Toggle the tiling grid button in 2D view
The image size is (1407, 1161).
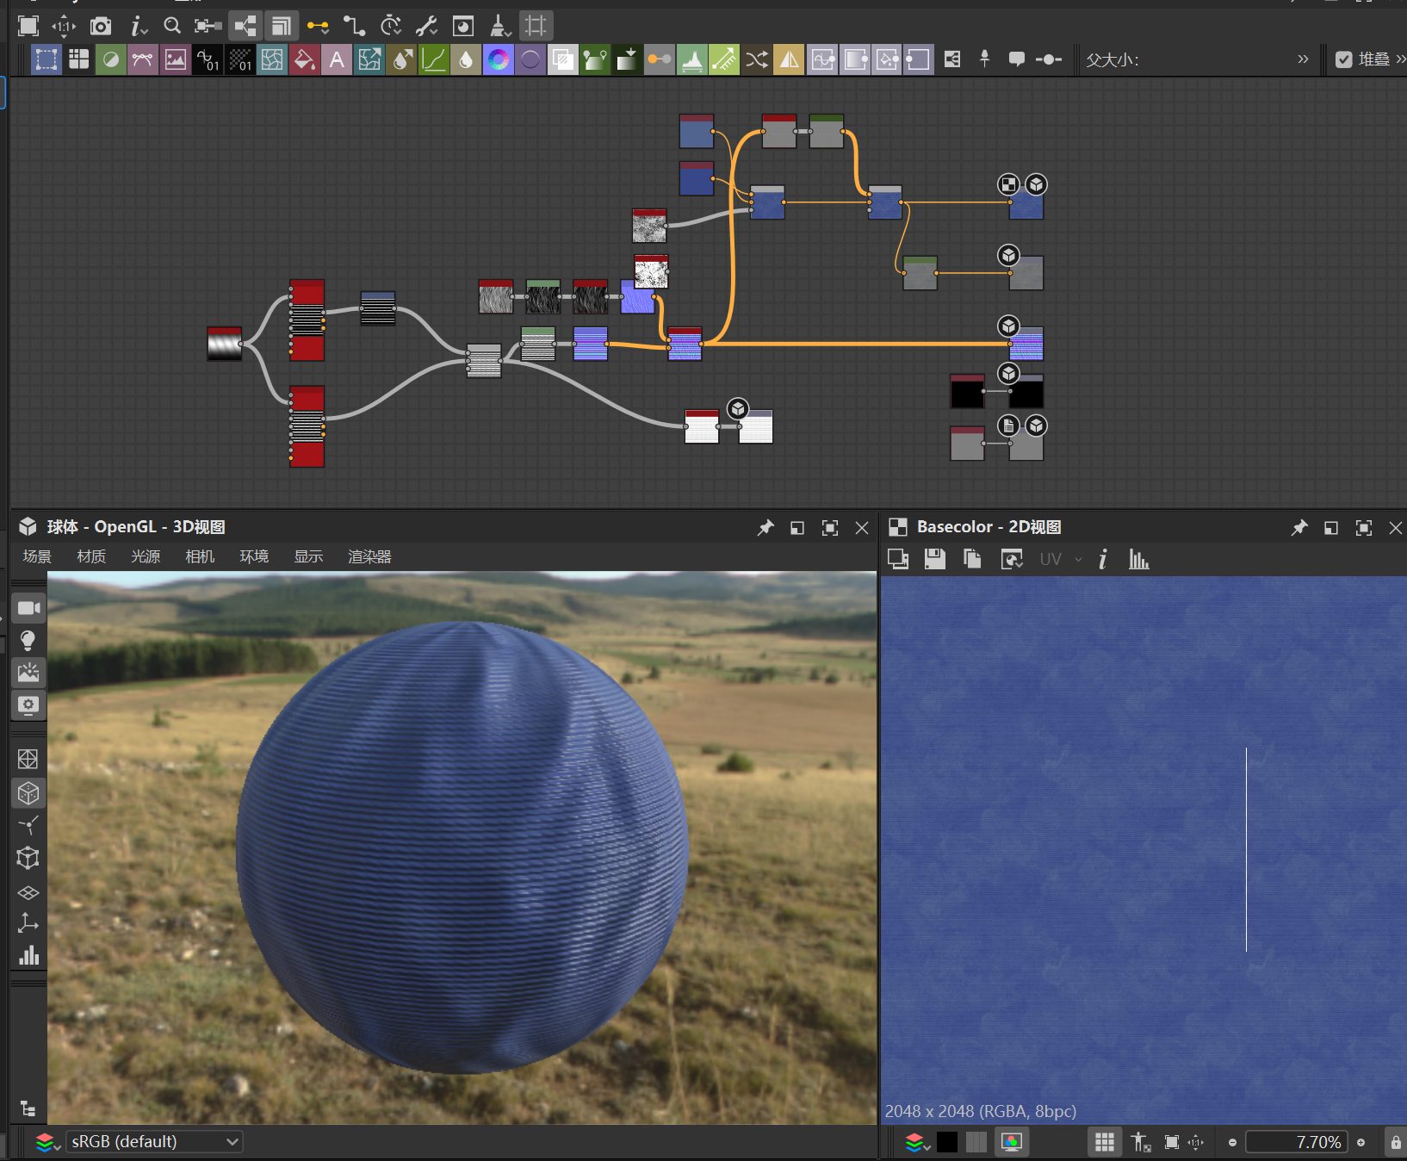pyautogui.click(x=1104, y=1142)
